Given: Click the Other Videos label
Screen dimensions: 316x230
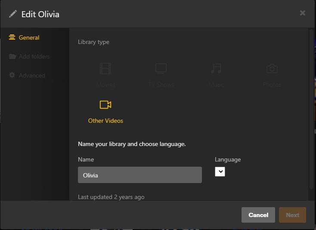Looking at the screenshot, I should [x=105, y=121].
